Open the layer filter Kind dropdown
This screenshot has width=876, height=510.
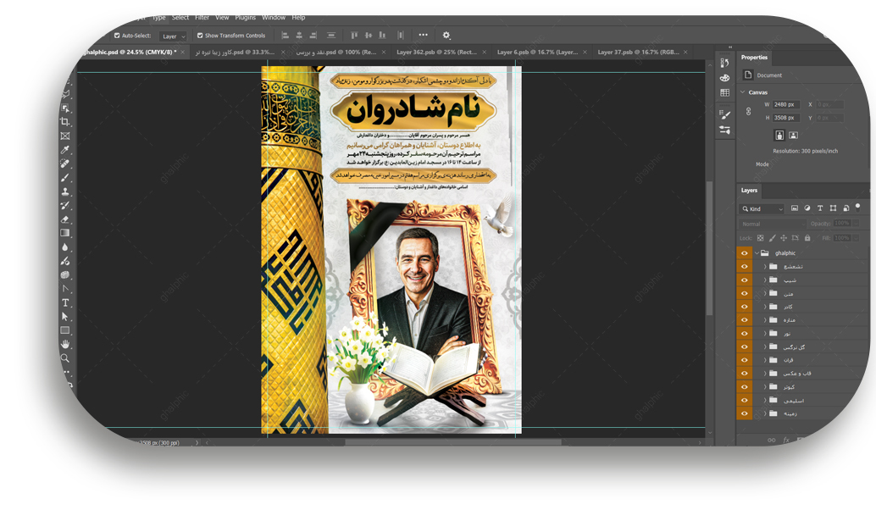pyautogui.click(x=762, y=208)
